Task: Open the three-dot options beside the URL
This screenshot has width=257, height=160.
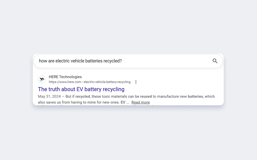Action: 136,82
